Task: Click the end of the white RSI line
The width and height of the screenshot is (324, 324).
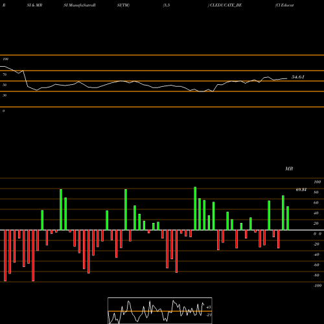Action: [x=287, y=78]
